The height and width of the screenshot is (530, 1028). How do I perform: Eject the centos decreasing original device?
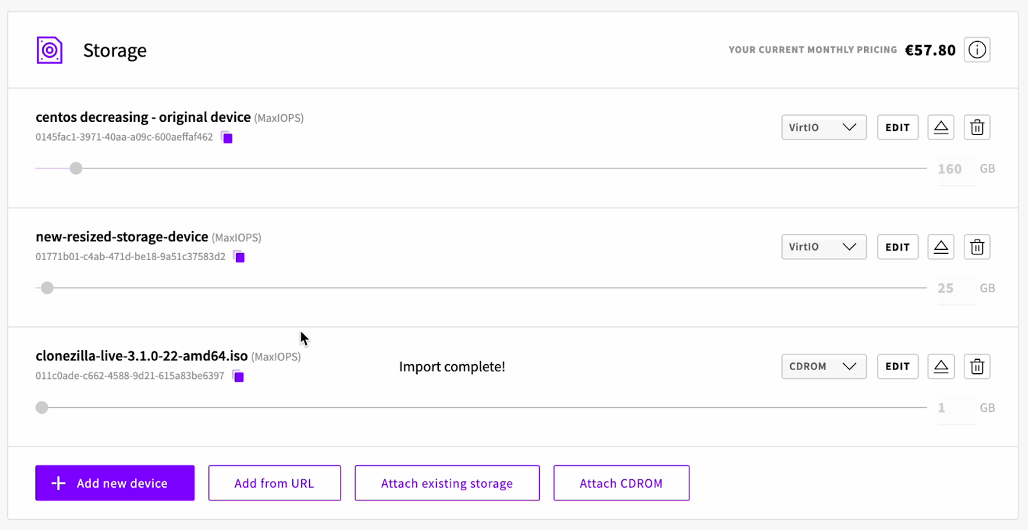(941, 127)
